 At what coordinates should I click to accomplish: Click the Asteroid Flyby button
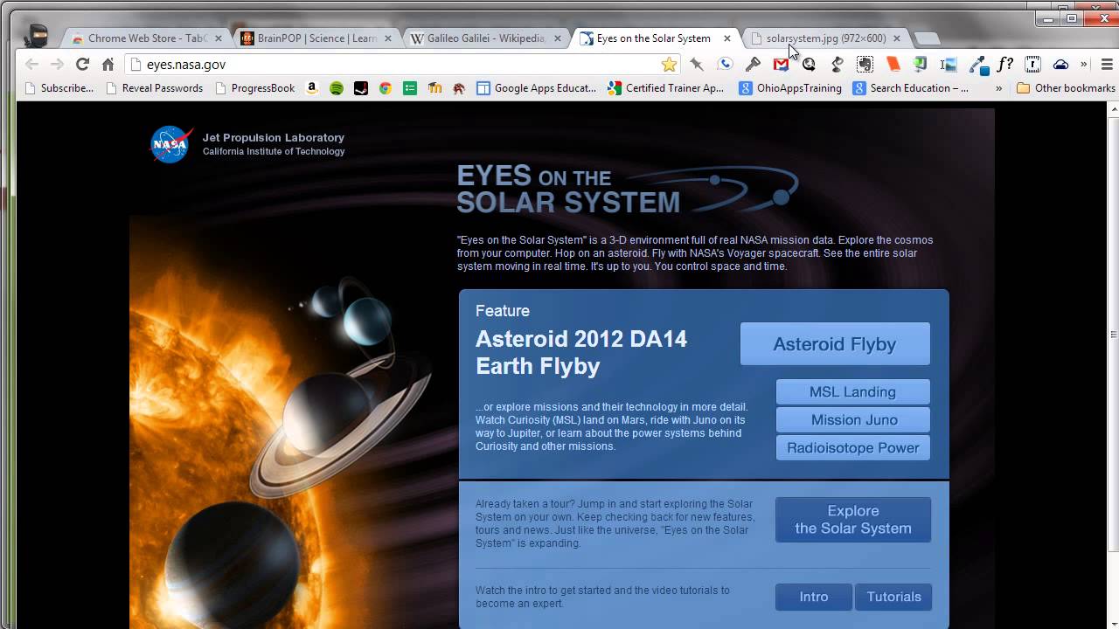tap(835, 343)
